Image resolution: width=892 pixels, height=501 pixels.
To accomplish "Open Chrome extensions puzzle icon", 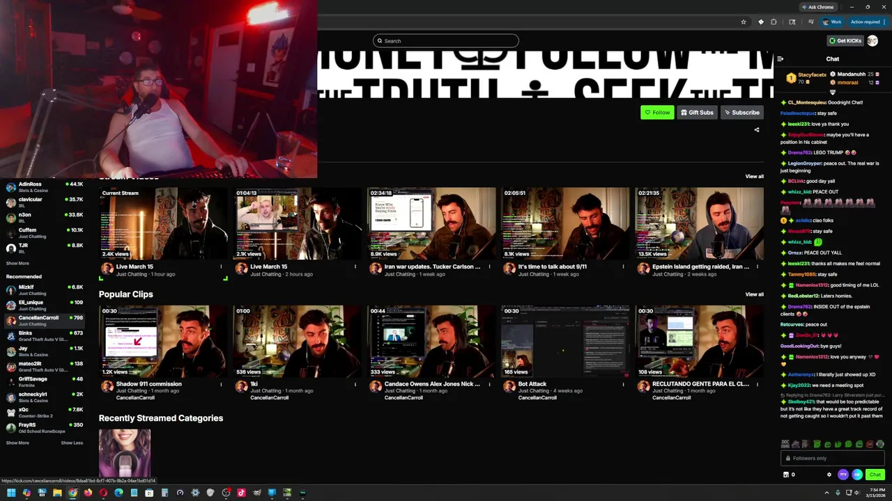I will (x=774, y=22).
